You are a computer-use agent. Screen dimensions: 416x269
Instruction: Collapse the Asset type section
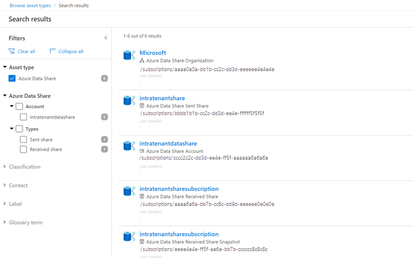pos(5,67)
